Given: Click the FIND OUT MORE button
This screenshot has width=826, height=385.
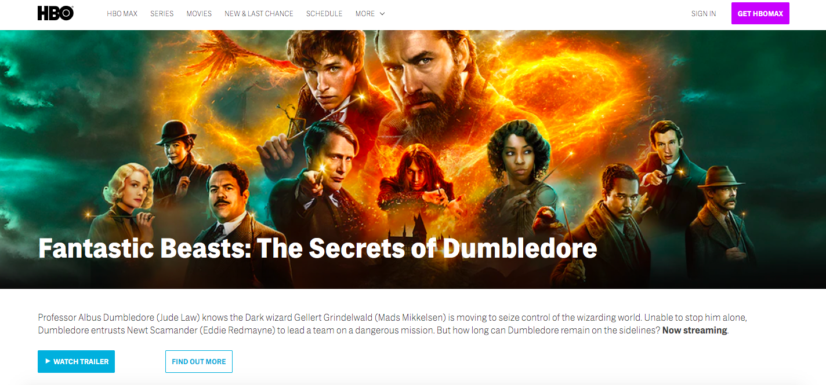Looking at the screenshot, I should point(199,361).
